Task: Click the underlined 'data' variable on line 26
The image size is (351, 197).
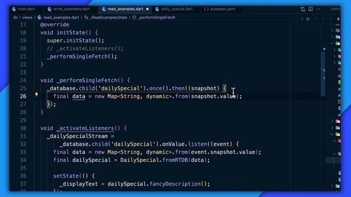Action: pyautogui.click(x=78, y=96)
